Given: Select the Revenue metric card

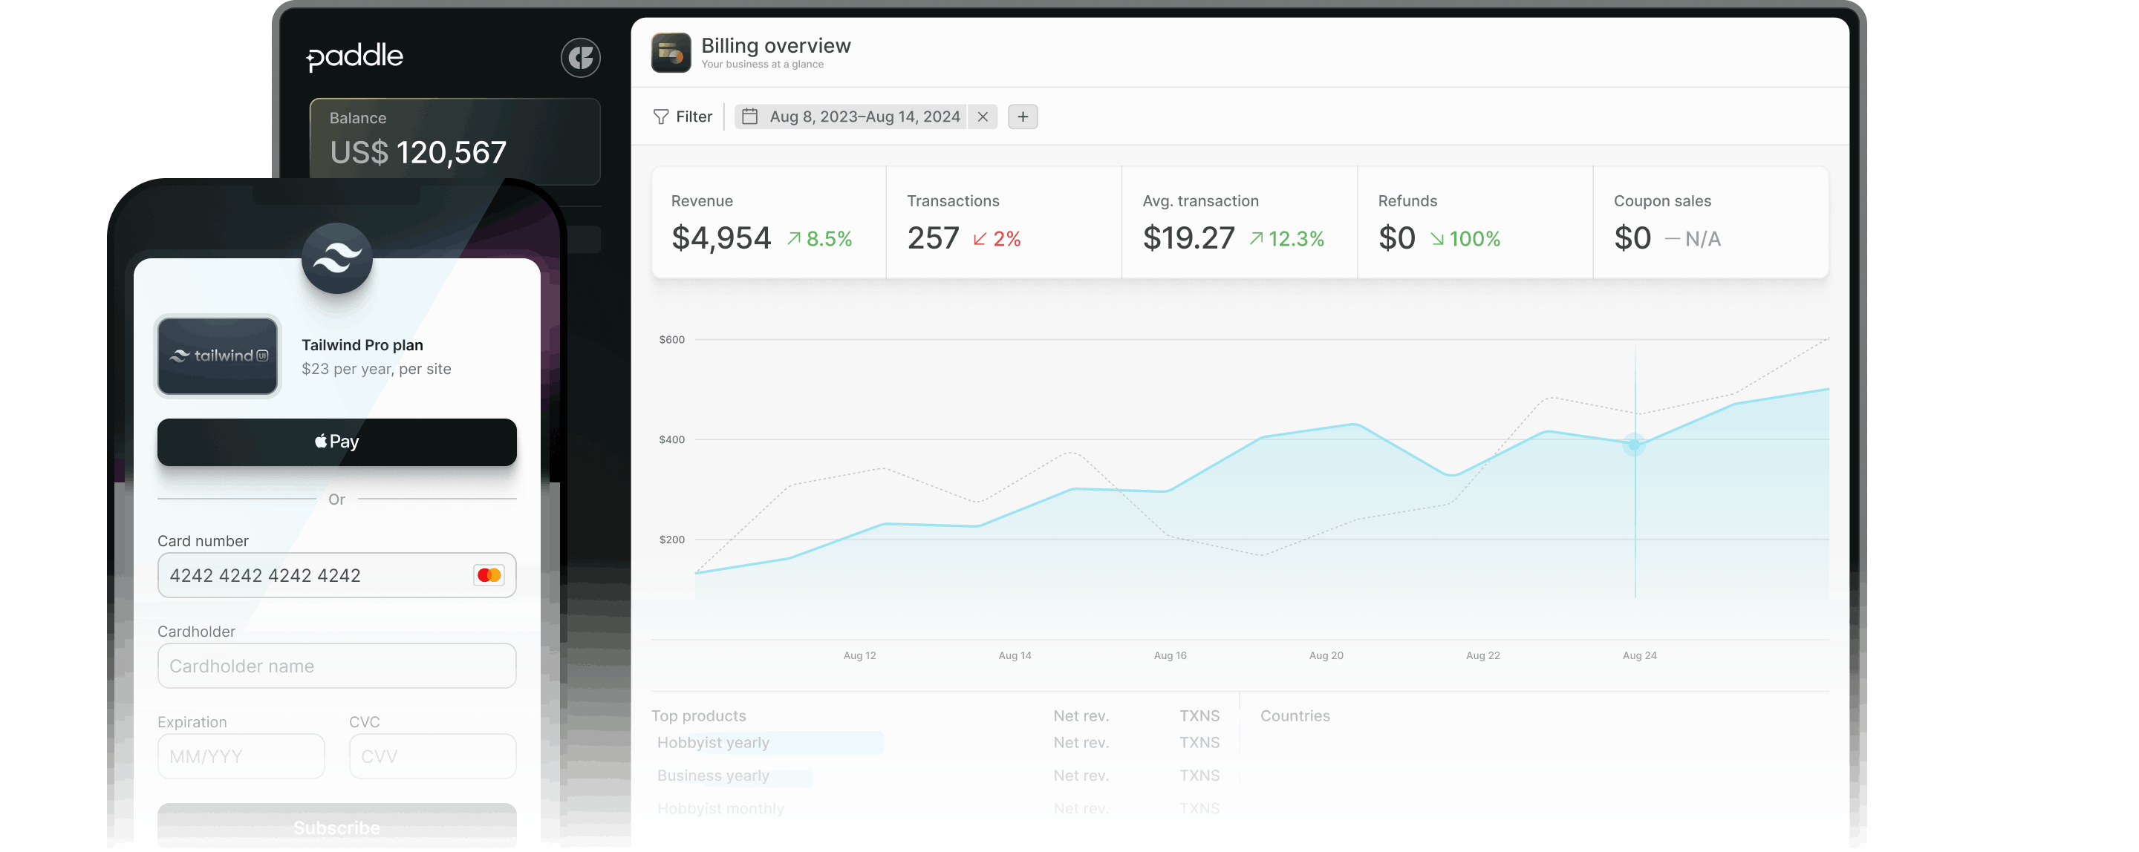Looking at the screenshot, I should [x=768, y=223].
